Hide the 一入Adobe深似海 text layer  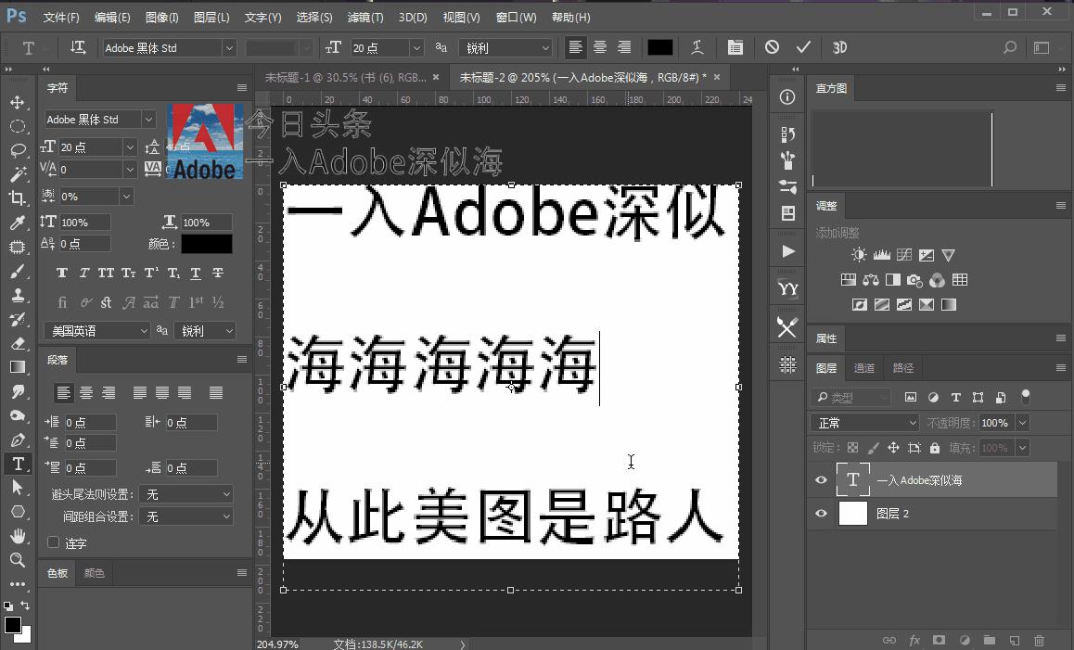click(x=819, y=479)
